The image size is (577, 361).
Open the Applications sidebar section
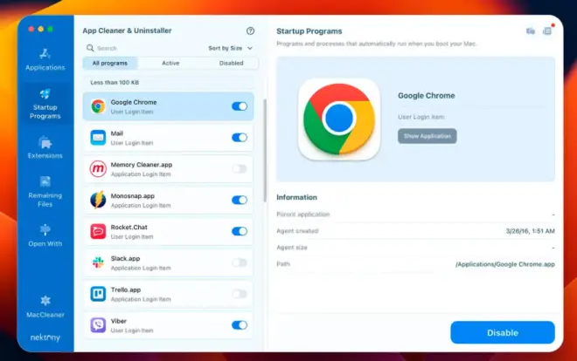(x=45, y=58)
